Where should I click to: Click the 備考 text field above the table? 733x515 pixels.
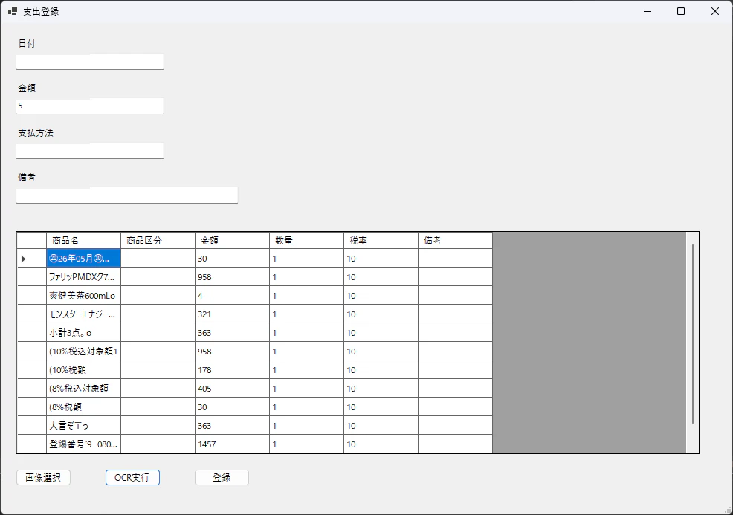coord(127,195)
